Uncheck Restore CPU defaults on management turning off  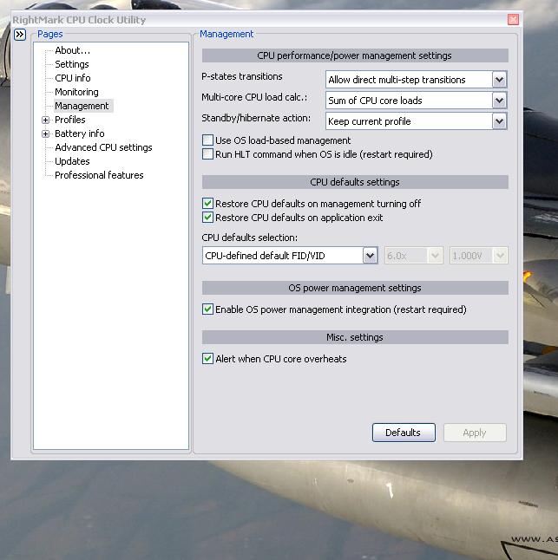(x=207, y=204)
